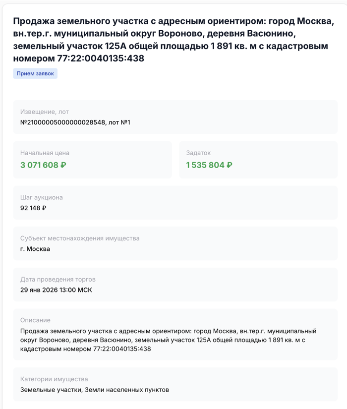Click the "Дата проведения торгов" label

pos(58,280)
